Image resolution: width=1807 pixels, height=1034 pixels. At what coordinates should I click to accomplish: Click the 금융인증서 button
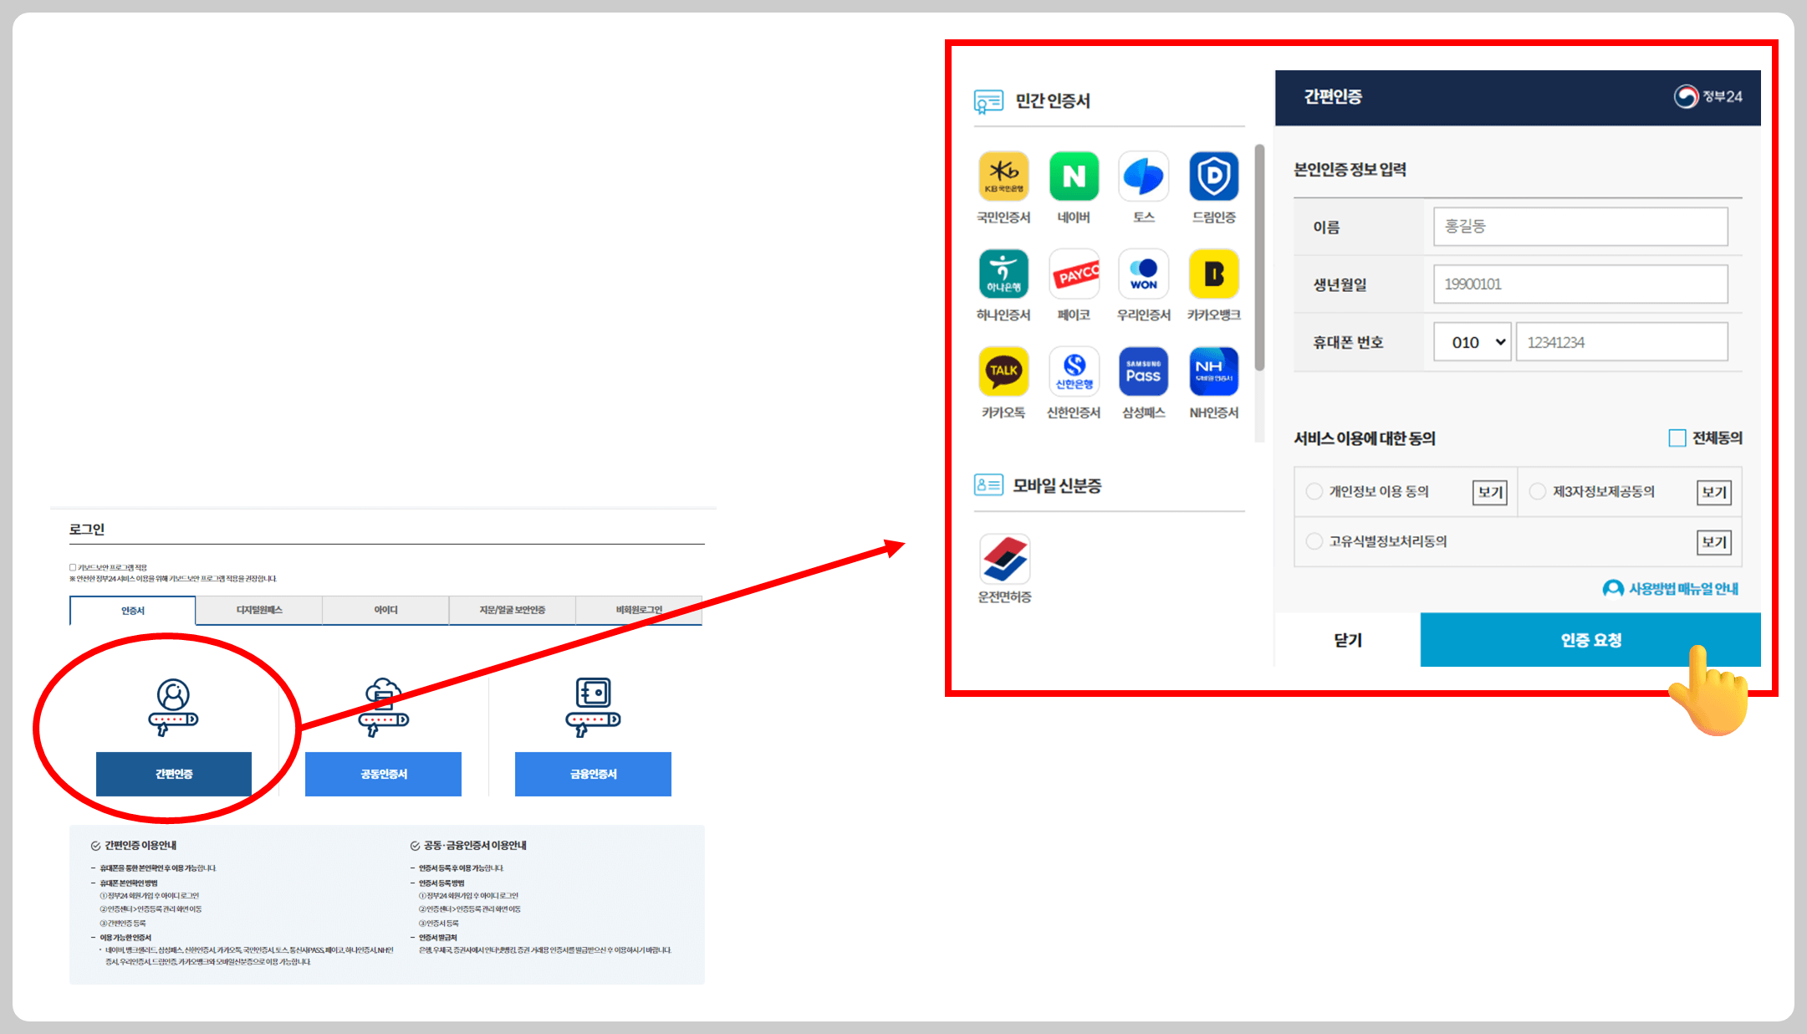coord(593,774)
